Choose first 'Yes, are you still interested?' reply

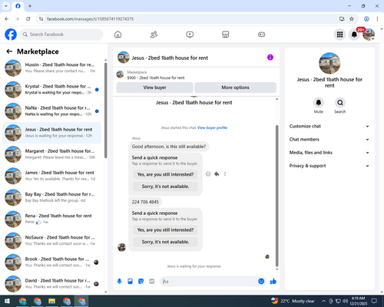click(x=165, y=174)
